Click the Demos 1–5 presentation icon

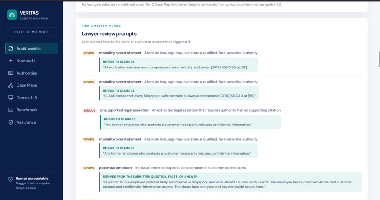pos(11,98)
